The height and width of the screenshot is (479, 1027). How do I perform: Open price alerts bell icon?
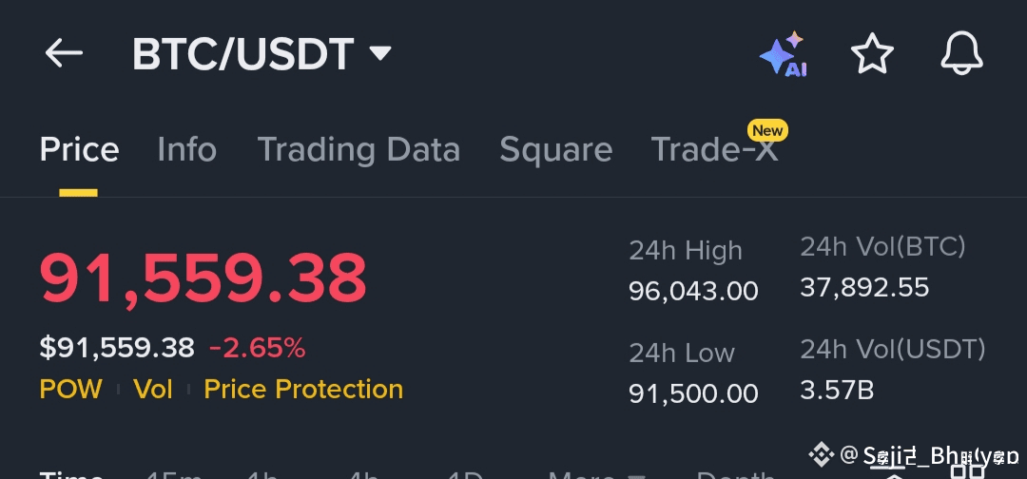961,53
